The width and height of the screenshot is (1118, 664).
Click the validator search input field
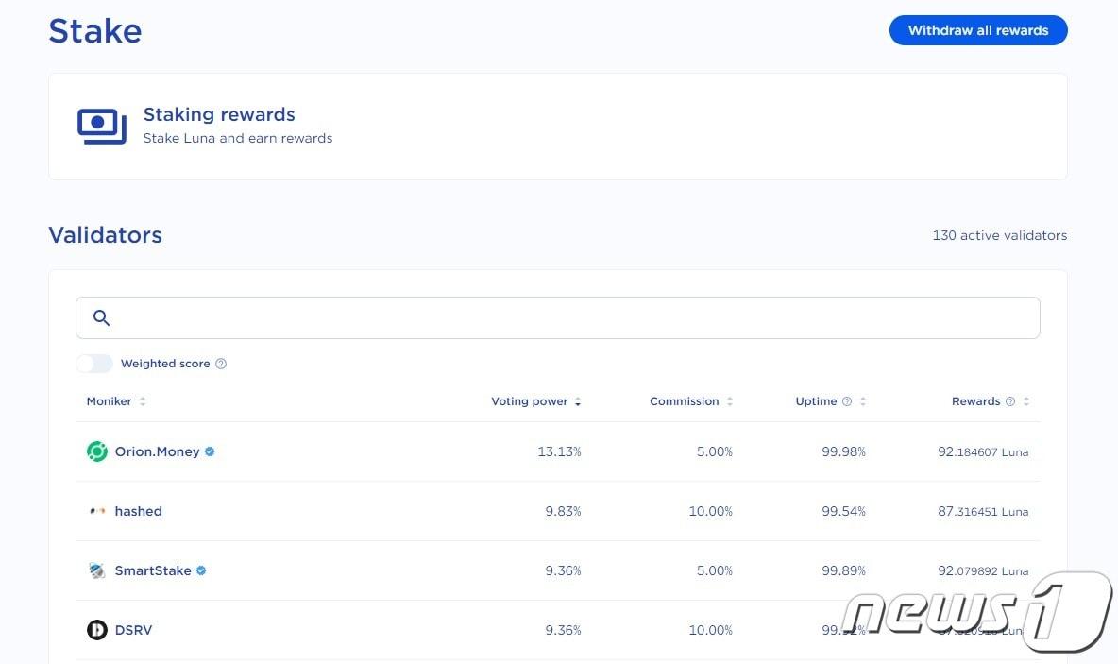pos(567,318)
